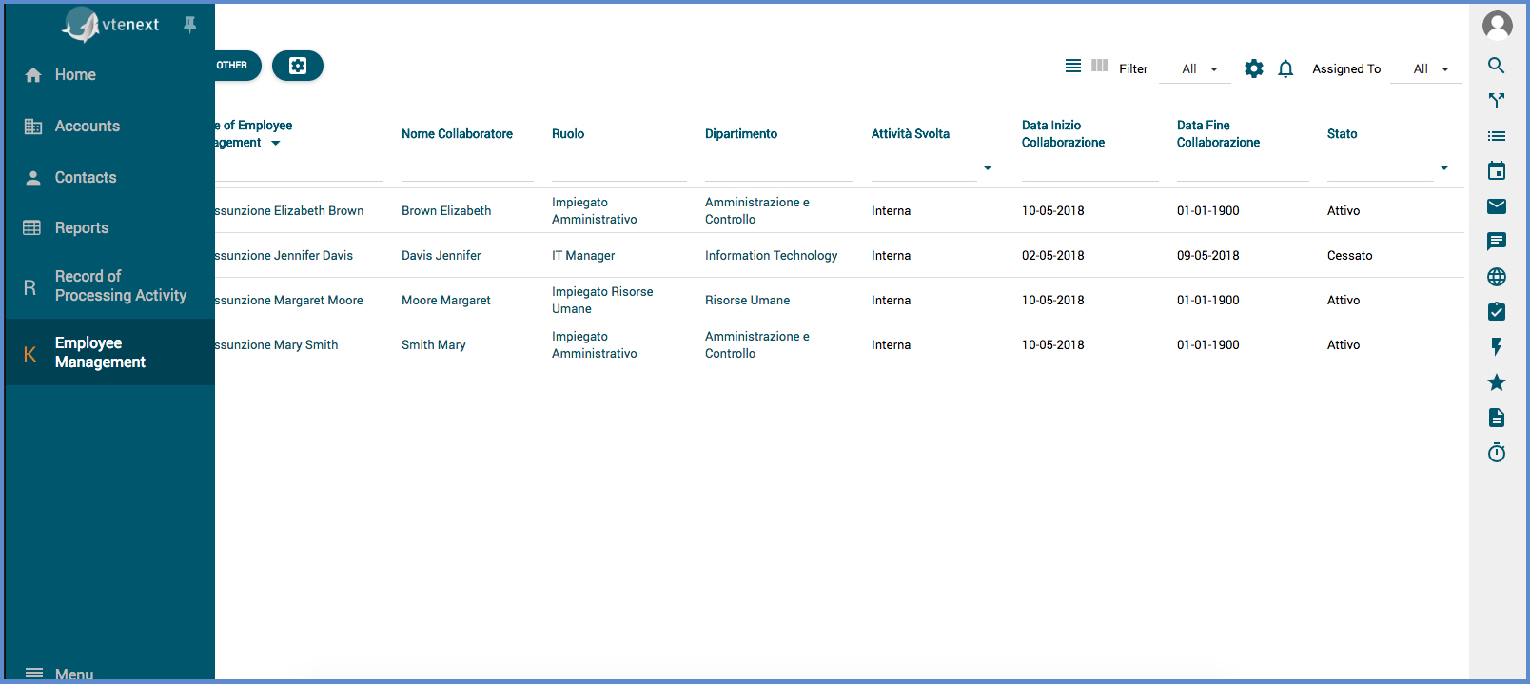The width and height of the screenshot is (1530, 684).
Task: Open record for Mary Smith
Action: pos(277,345)
